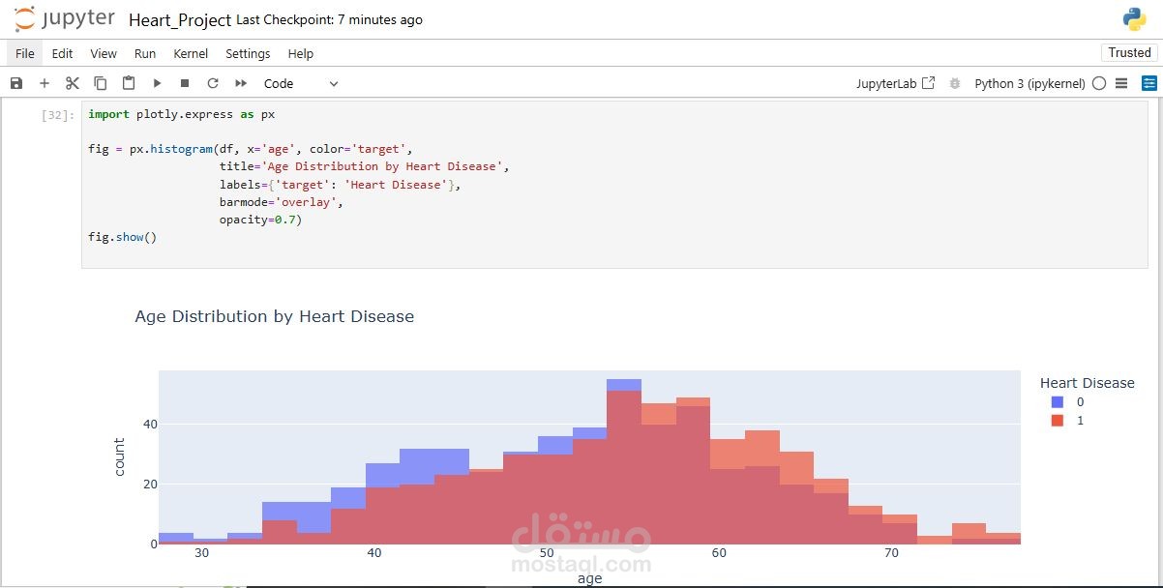
Task: Open the File menu
Action: click(25, 53)
